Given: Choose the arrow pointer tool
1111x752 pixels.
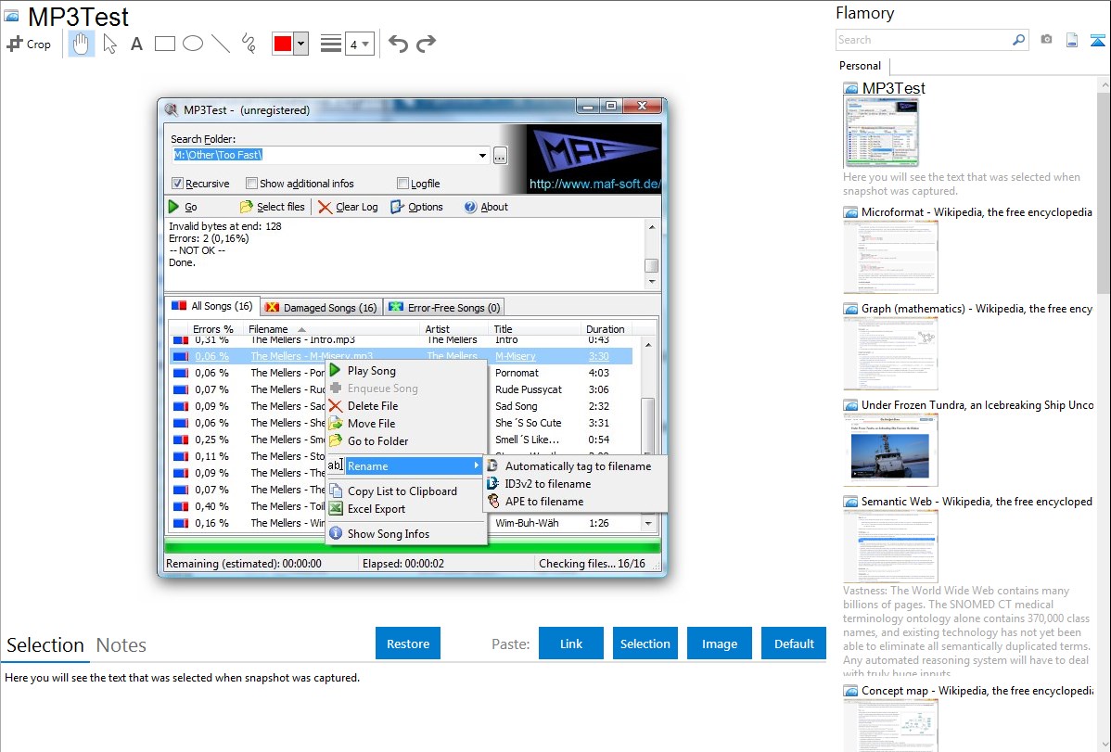Looking at the screenshot, I should pos(109,44).
